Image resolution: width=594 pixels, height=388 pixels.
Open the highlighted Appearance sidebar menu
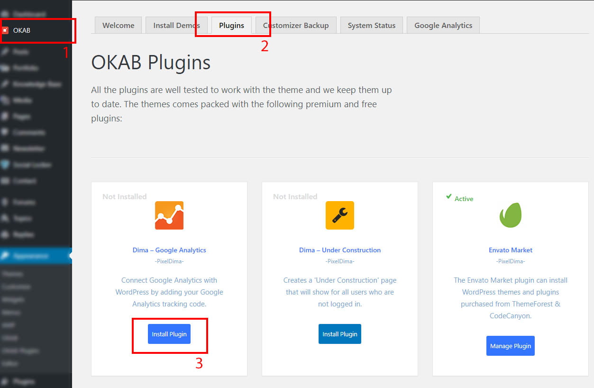point(36,256)
